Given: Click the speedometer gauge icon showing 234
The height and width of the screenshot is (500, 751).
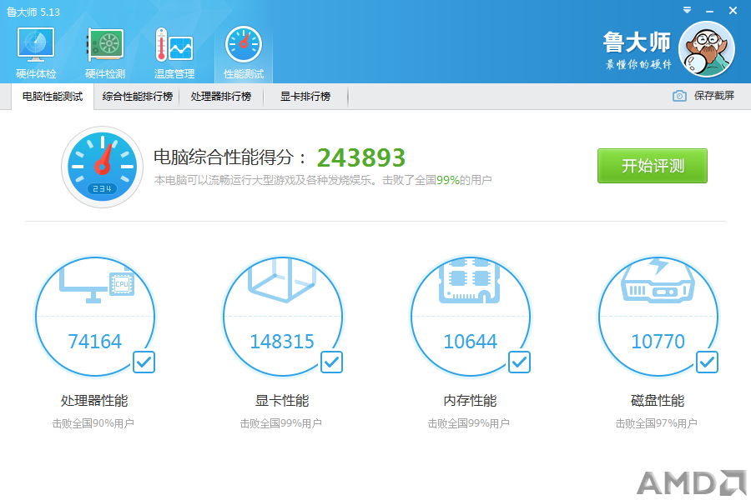Looking at the screenshot, I should coord(102,167).
